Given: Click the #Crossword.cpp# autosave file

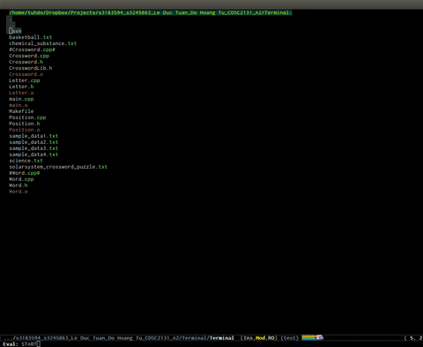Looking at the screenshot, I should [x=32, y=49].
